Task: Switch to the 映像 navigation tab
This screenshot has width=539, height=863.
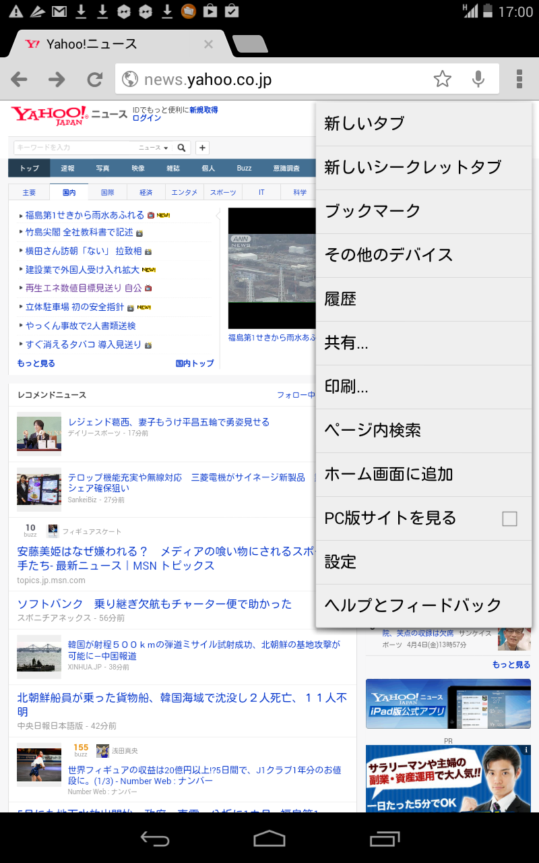Action: point(138,168)
